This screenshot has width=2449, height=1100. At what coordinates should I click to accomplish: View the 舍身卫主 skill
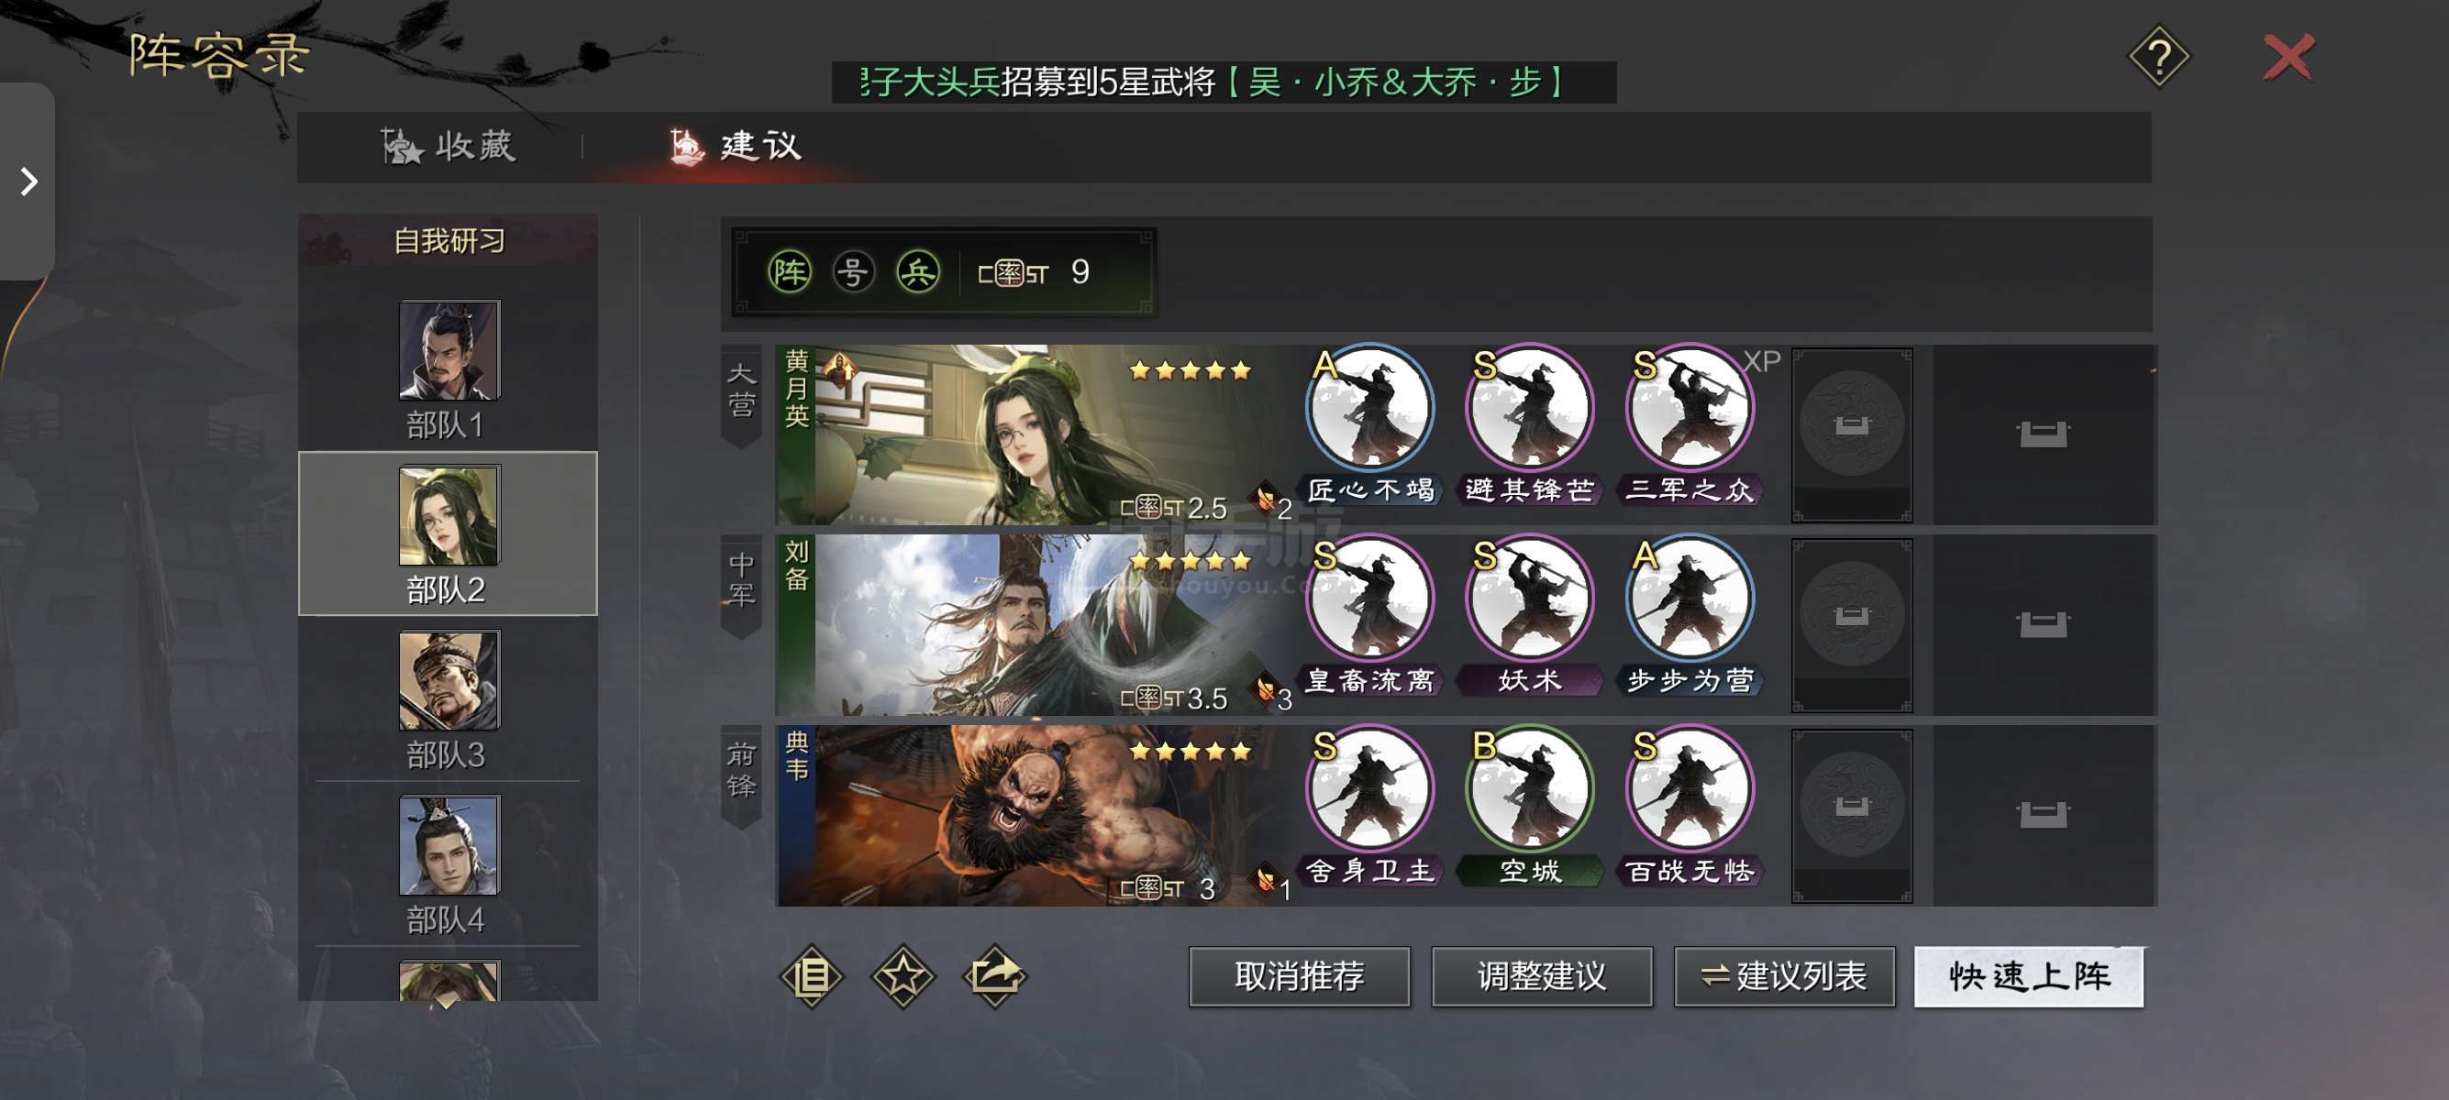(1369, 806)
